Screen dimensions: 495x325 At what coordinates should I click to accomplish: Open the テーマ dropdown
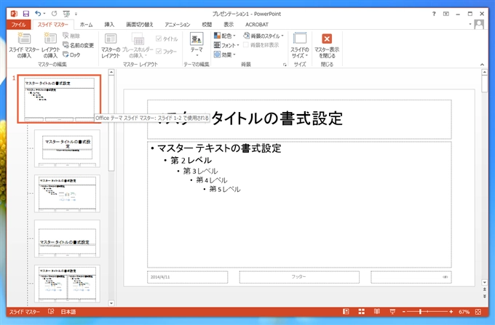pos(197,45)
